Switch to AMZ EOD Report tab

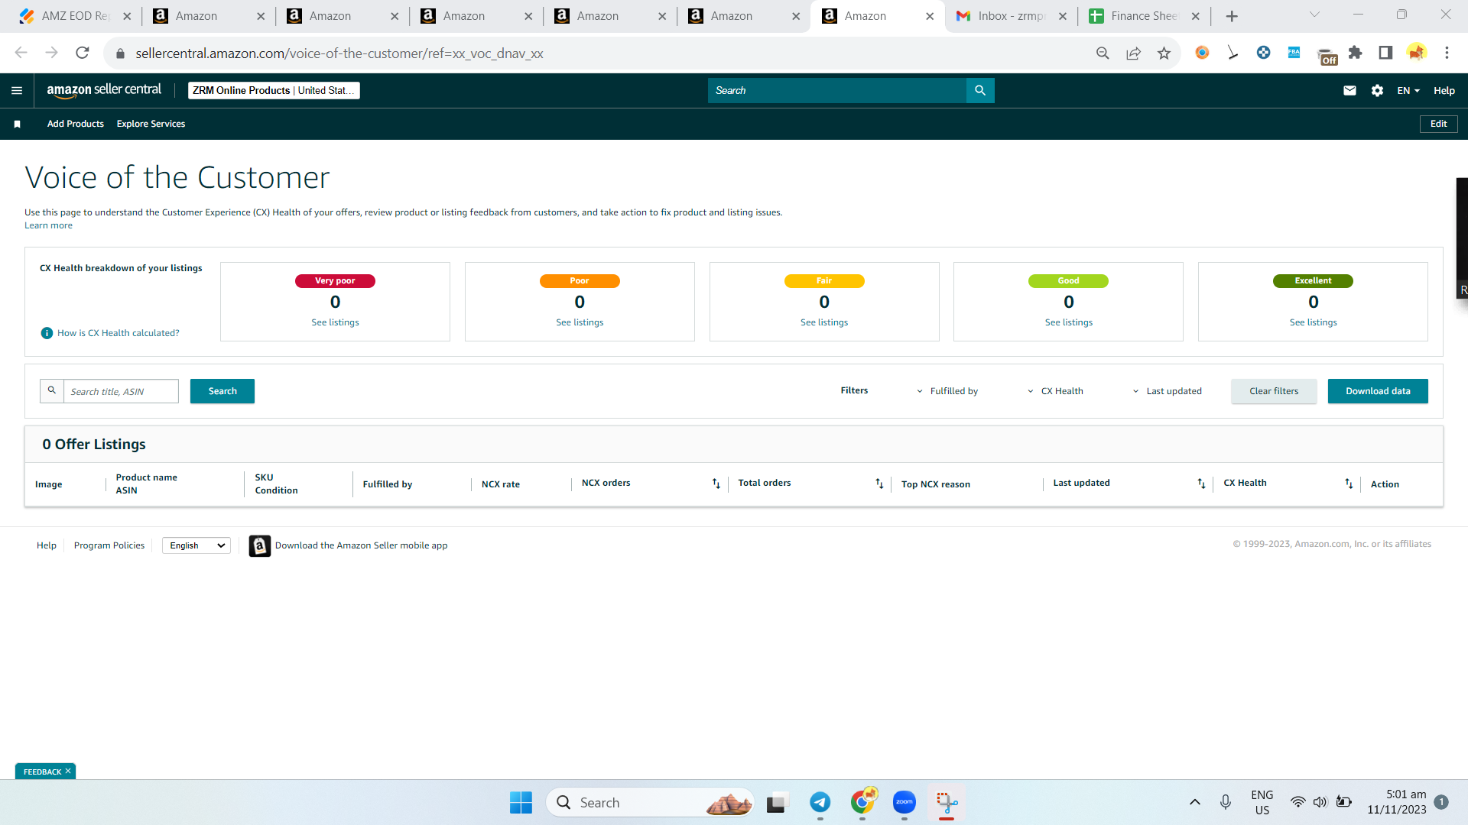click(75, 16)
